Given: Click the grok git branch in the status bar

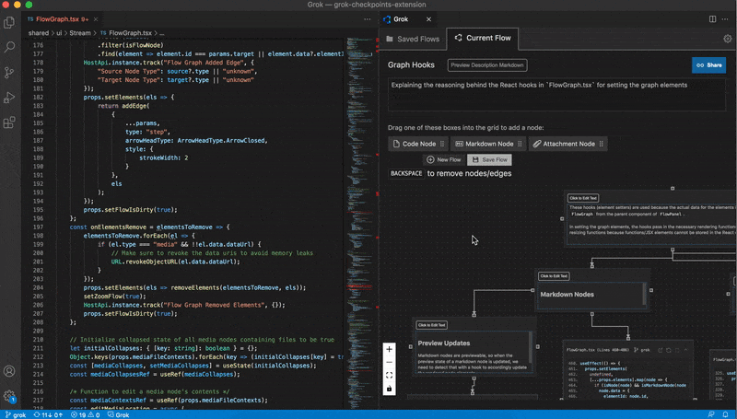Looking at the screenshot, I should [16, 414].
